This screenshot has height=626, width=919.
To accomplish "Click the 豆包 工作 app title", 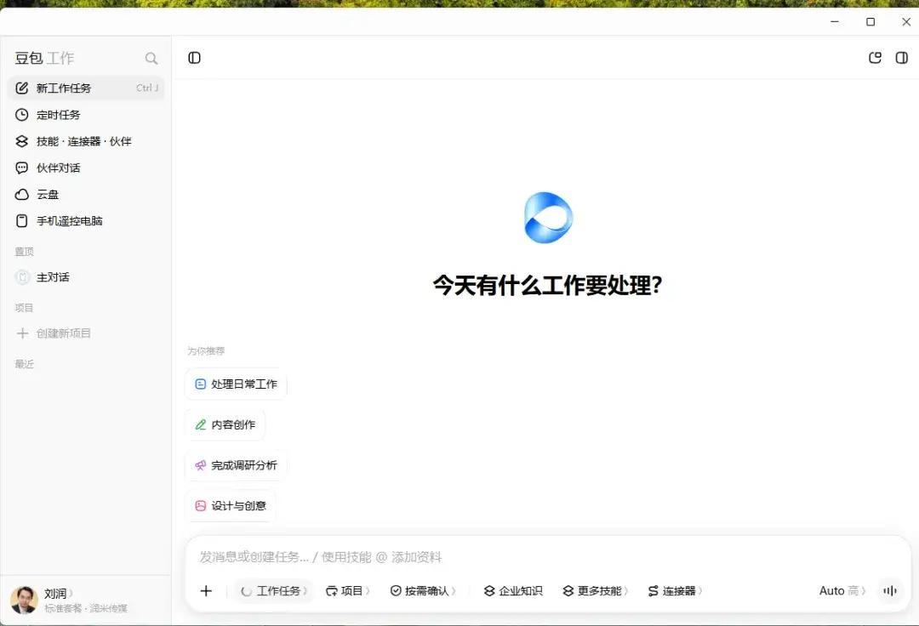I will 44,59.
